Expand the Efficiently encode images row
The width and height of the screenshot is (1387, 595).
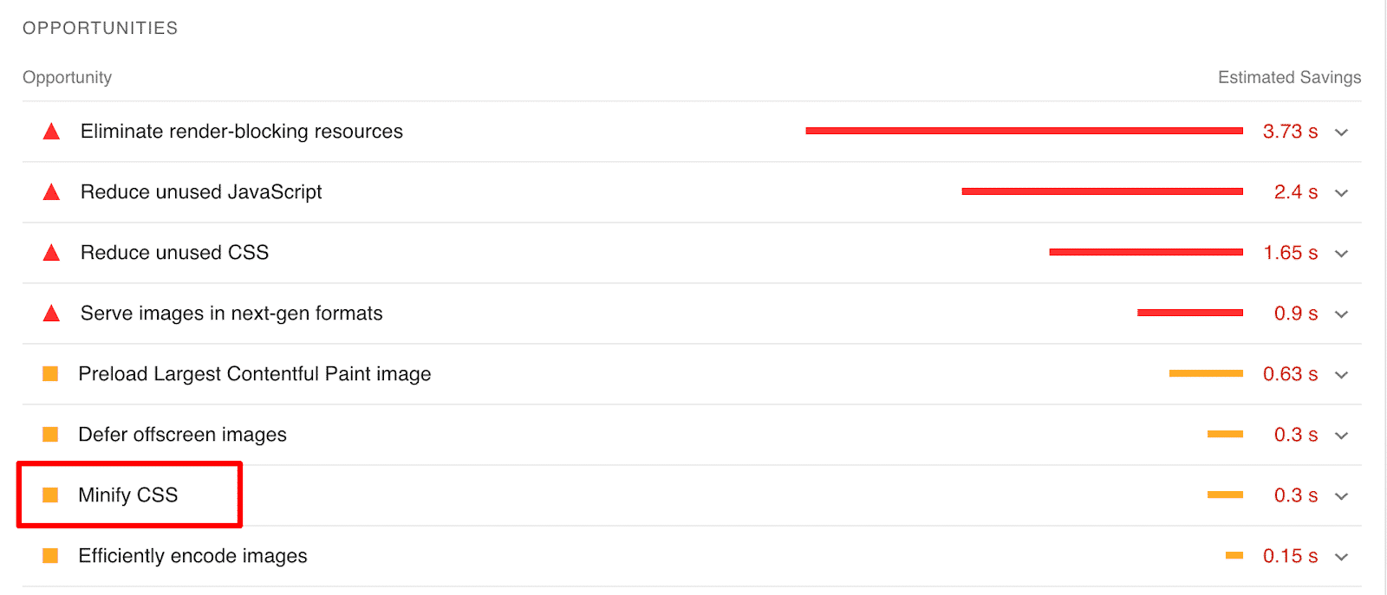(x=1341, y=556)
